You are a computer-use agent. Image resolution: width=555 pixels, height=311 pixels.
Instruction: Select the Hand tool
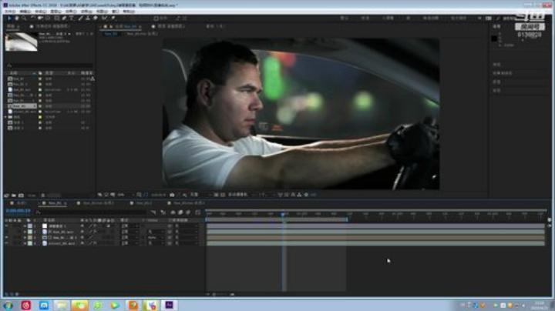[17, 18]
